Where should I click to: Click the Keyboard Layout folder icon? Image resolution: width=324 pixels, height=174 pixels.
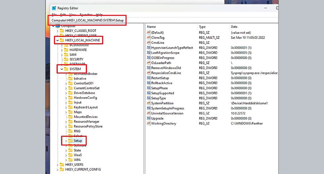[71, 107]
